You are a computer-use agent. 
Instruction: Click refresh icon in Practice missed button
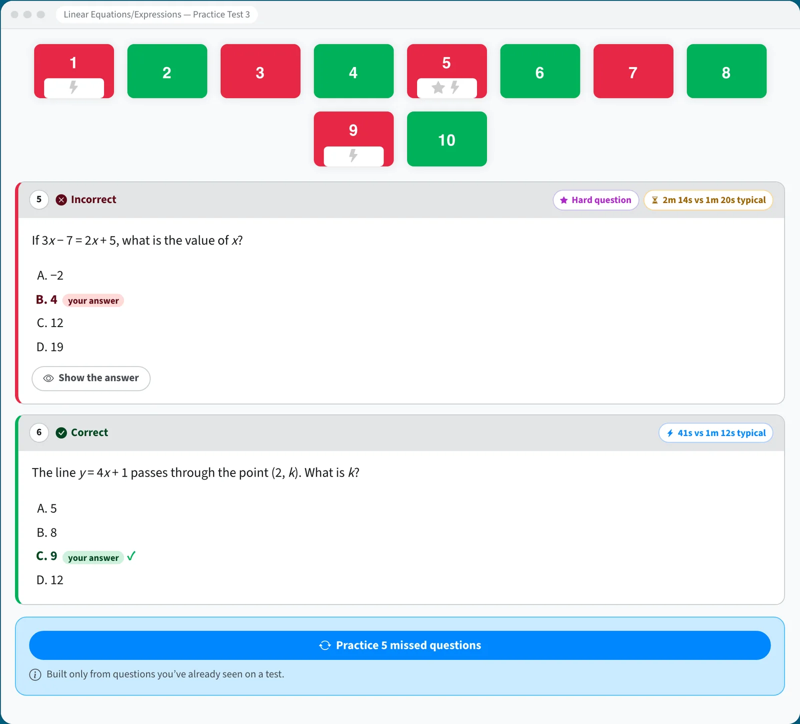pyautogui.click(x=325, y=645)
